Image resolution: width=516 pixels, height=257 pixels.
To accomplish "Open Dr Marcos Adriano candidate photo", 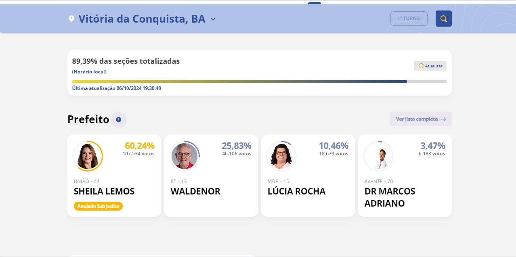I will click(378, 156).
